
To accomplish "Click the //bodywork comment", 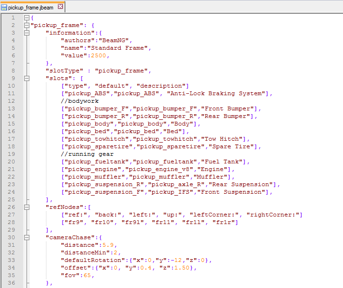I will pos(80,101).
